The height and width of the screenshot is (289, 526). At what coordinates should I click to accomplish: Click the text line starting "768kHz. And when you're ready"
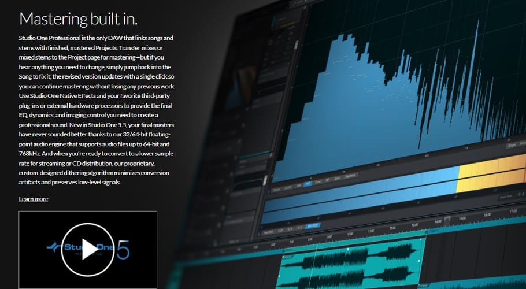click(x=96, y=154)
